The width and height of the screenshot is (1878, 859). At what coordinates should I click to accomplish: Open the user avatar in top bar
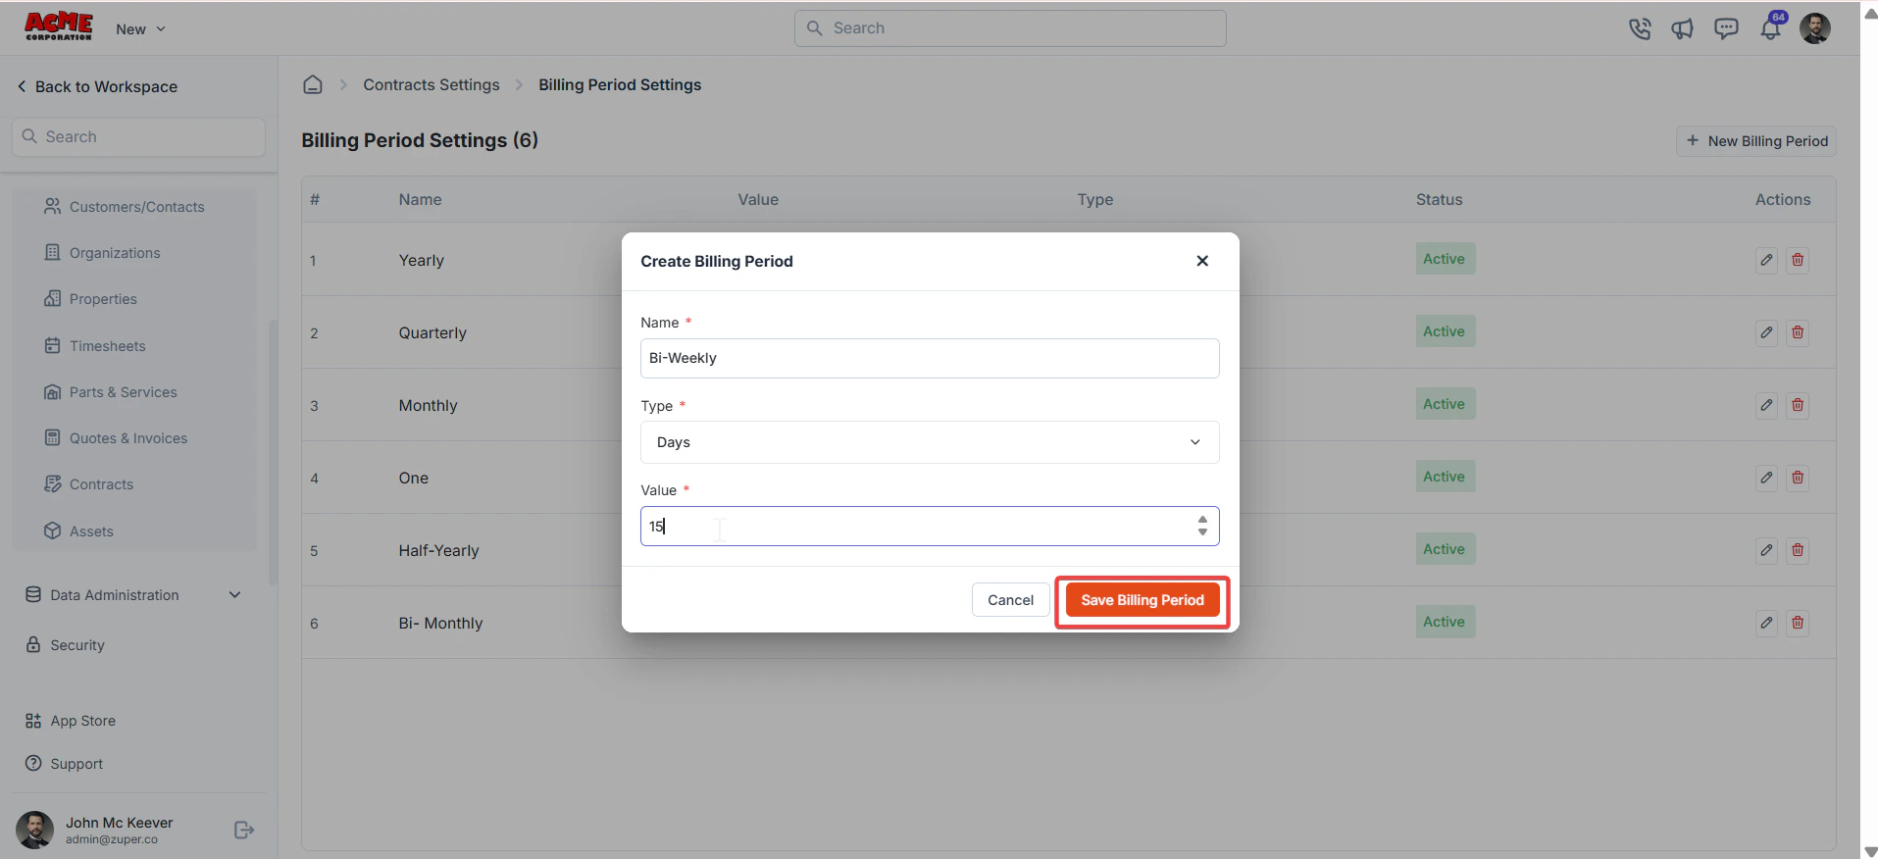[x=1815, y=28]
